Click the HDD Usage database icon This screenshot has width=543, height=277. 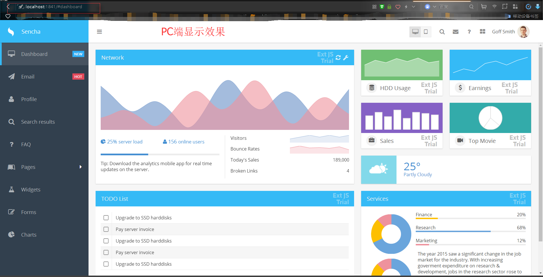tap(372, 88)
